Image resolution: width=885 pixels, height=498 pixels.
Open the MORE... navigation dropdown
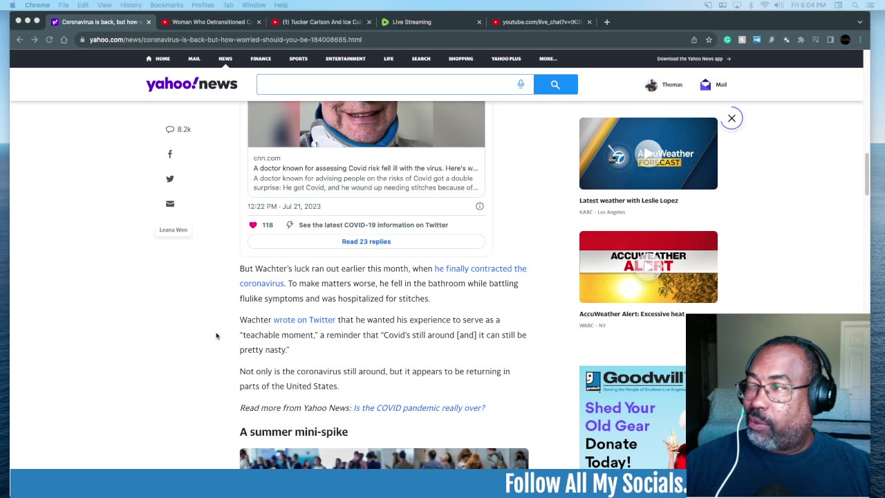tap(548, 59)
